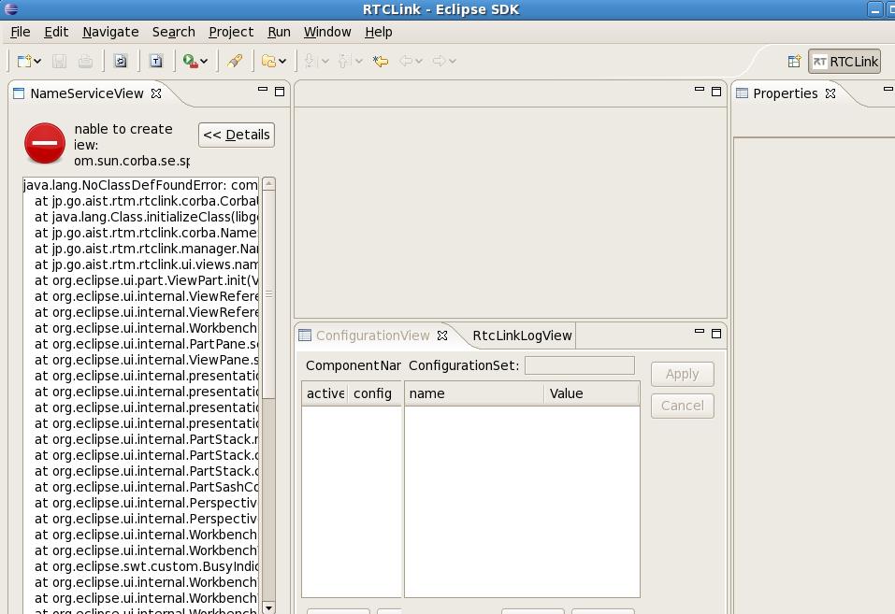Select the 'org.eclipse.ui.part.ViewPart.init' stack line
Image resolution: width=895 pixels, height=614 pixels.
click(146, 280)
